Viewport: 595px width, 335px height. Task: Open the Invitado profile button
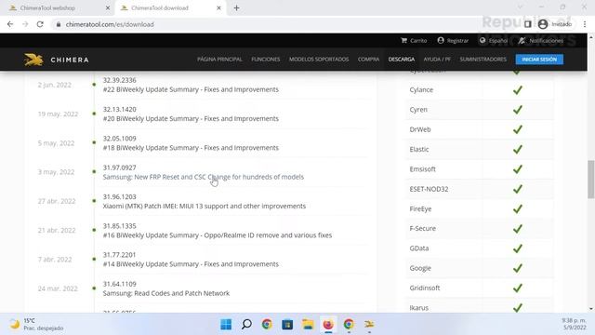coord(555,24)
